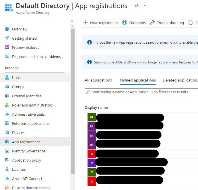
Task: Open Diagnose and solve problems
Action: click(x=36, y=57)
